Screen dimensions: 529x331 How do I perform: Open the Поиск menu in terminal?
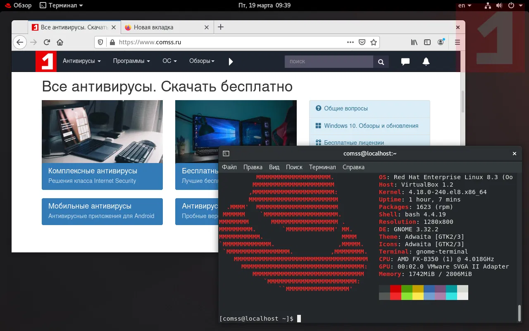click(294, 167)
